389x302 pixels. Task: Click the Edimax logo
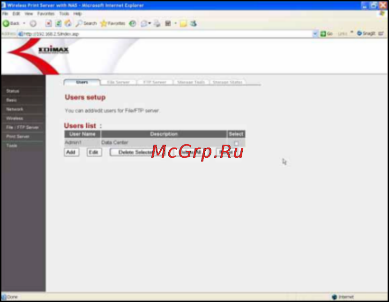point(53,50)
